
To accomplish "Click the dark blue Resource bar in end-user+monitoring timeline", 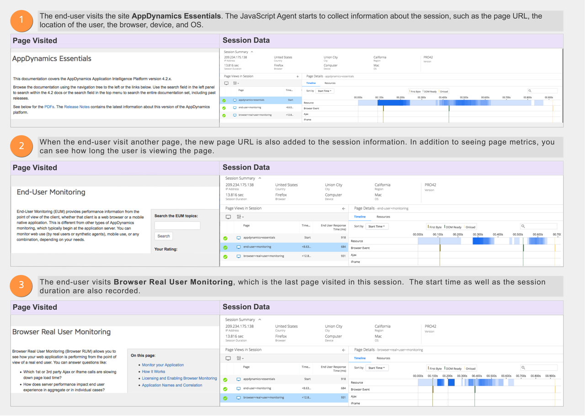I will (484, 241).
